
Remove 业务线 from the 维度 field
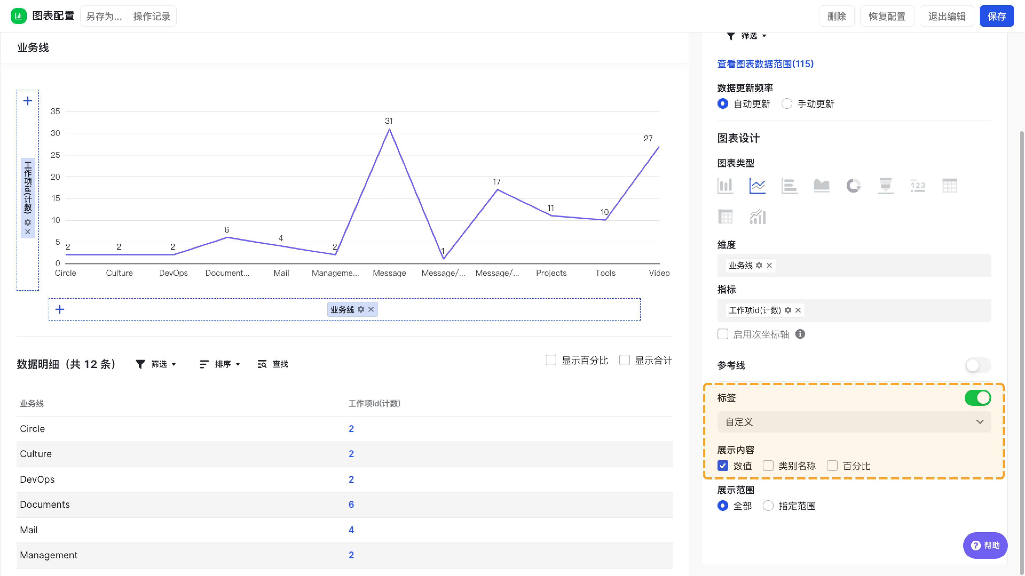click(x=769, y=265)
